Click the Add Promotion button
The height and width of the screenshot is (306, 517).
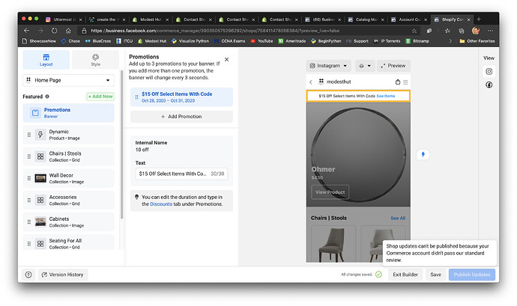pos(181,117)
